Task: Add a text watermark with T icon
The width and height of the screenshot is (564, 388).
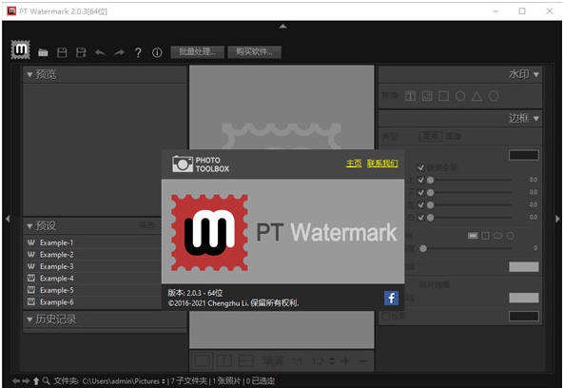Action: pyautogui.click(x=410, y=96)
